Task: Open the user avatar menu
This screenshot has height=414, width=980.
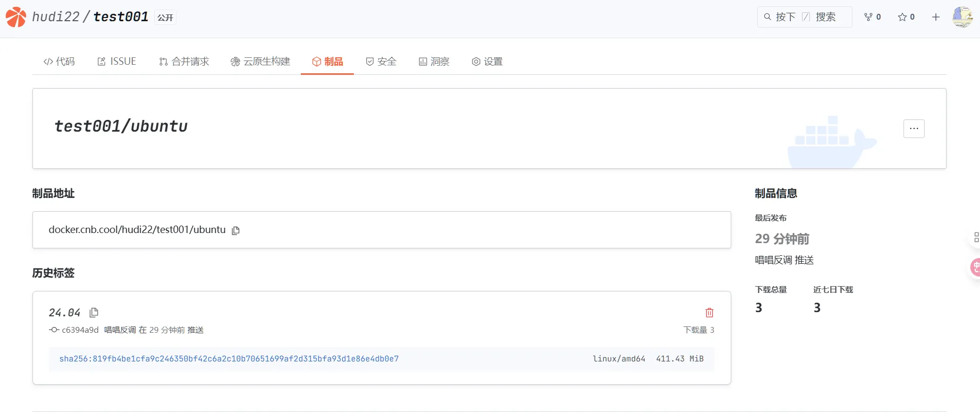Action: click(x=962, y=17)
